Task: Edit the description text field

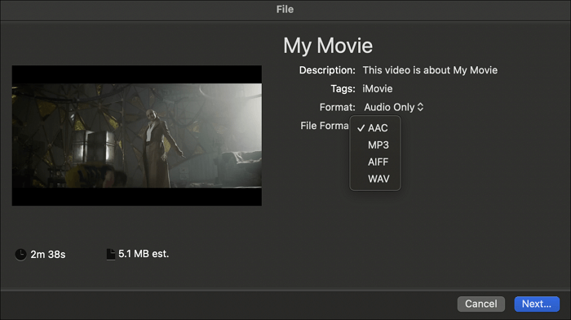Action: pos(430,70)
